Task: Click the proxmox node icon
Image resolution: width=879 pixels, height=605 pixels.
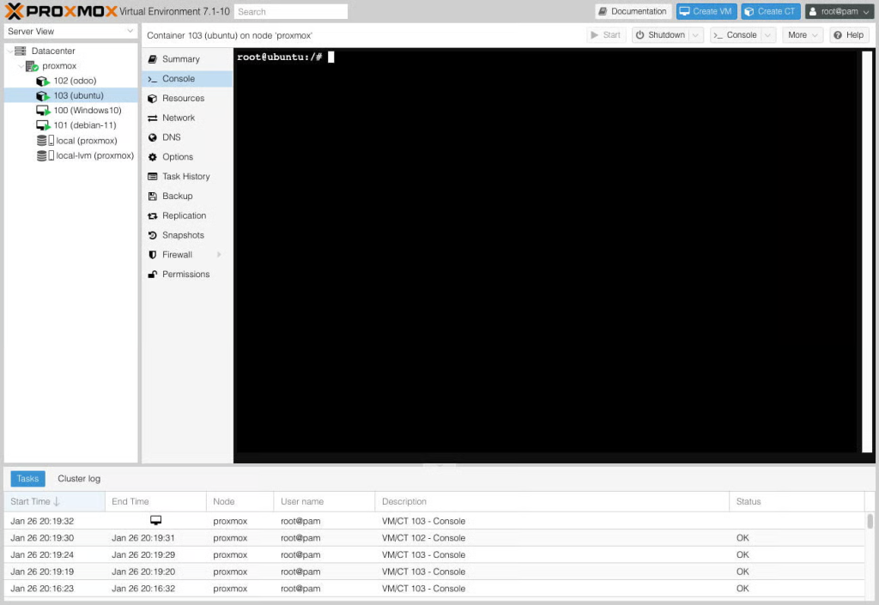Action: coord(32,66)
